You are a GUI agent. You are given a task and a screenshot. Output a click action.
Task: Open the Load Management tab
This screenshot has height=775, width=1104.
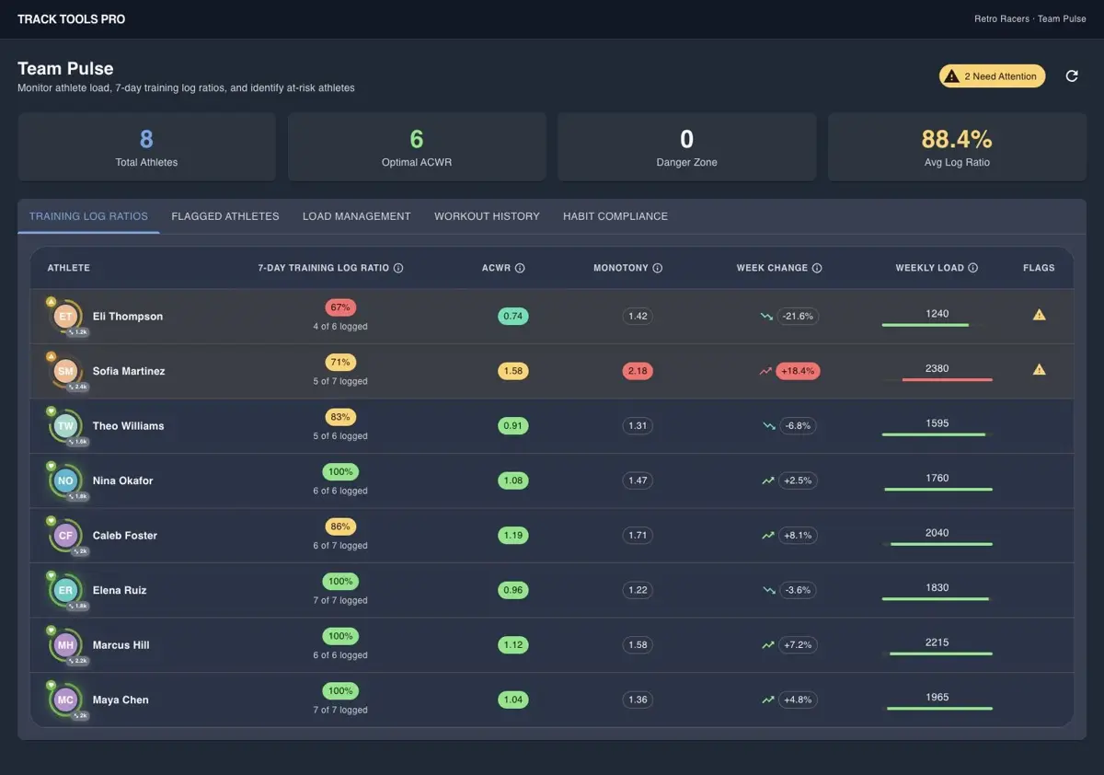[x=357, y=216]
